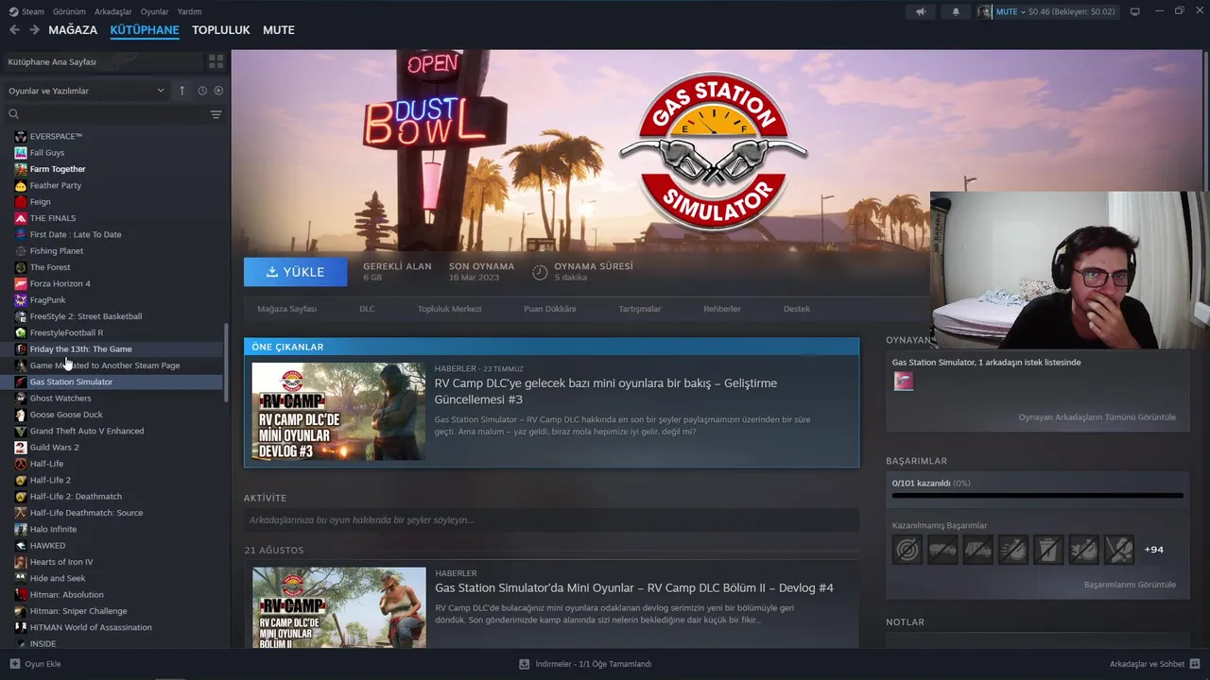
Task: Open the MUTE account dropdown
Action: [x=1011, y=11]
